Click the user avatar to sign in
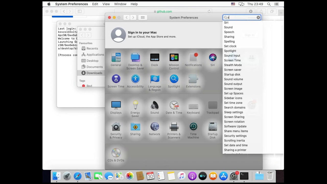The width and height of the screenshot is (327, 184). click(118, 35)
